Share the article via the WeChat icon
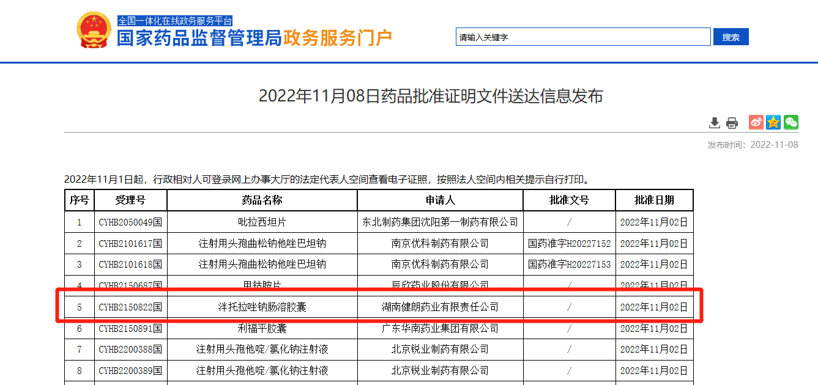818x385 pixels. click(x=791, y=122)
